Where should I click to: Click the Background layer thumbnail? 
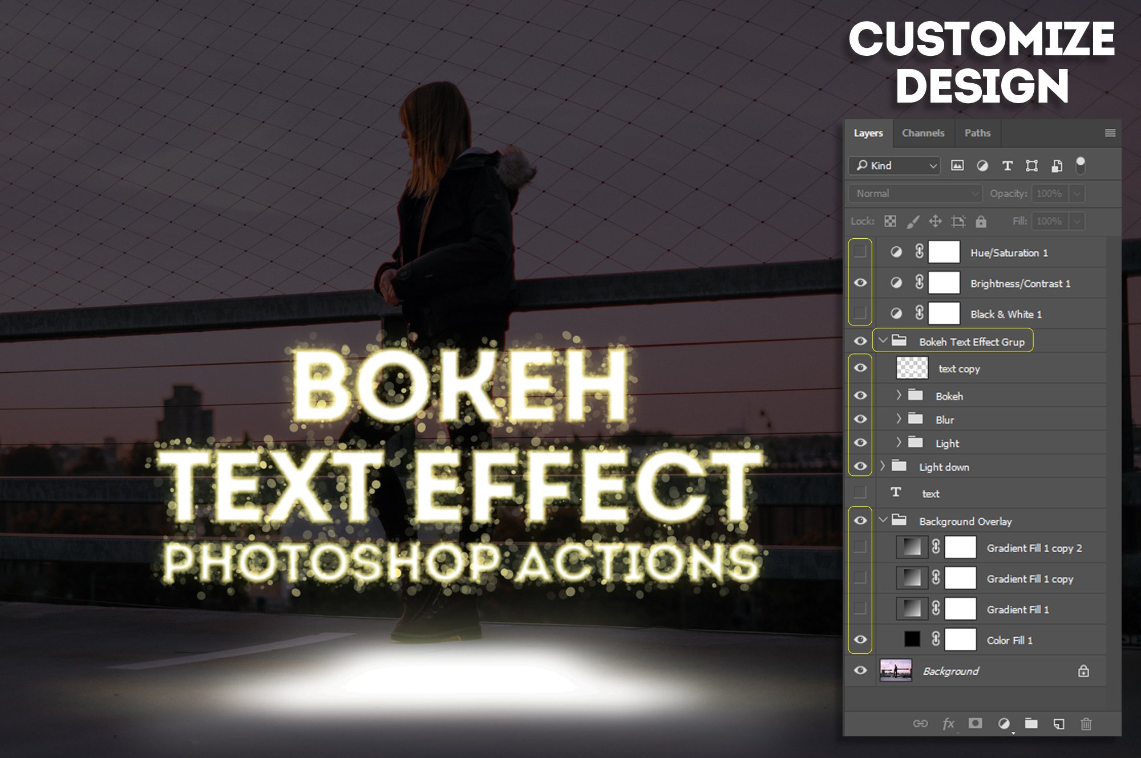[896, 670]
